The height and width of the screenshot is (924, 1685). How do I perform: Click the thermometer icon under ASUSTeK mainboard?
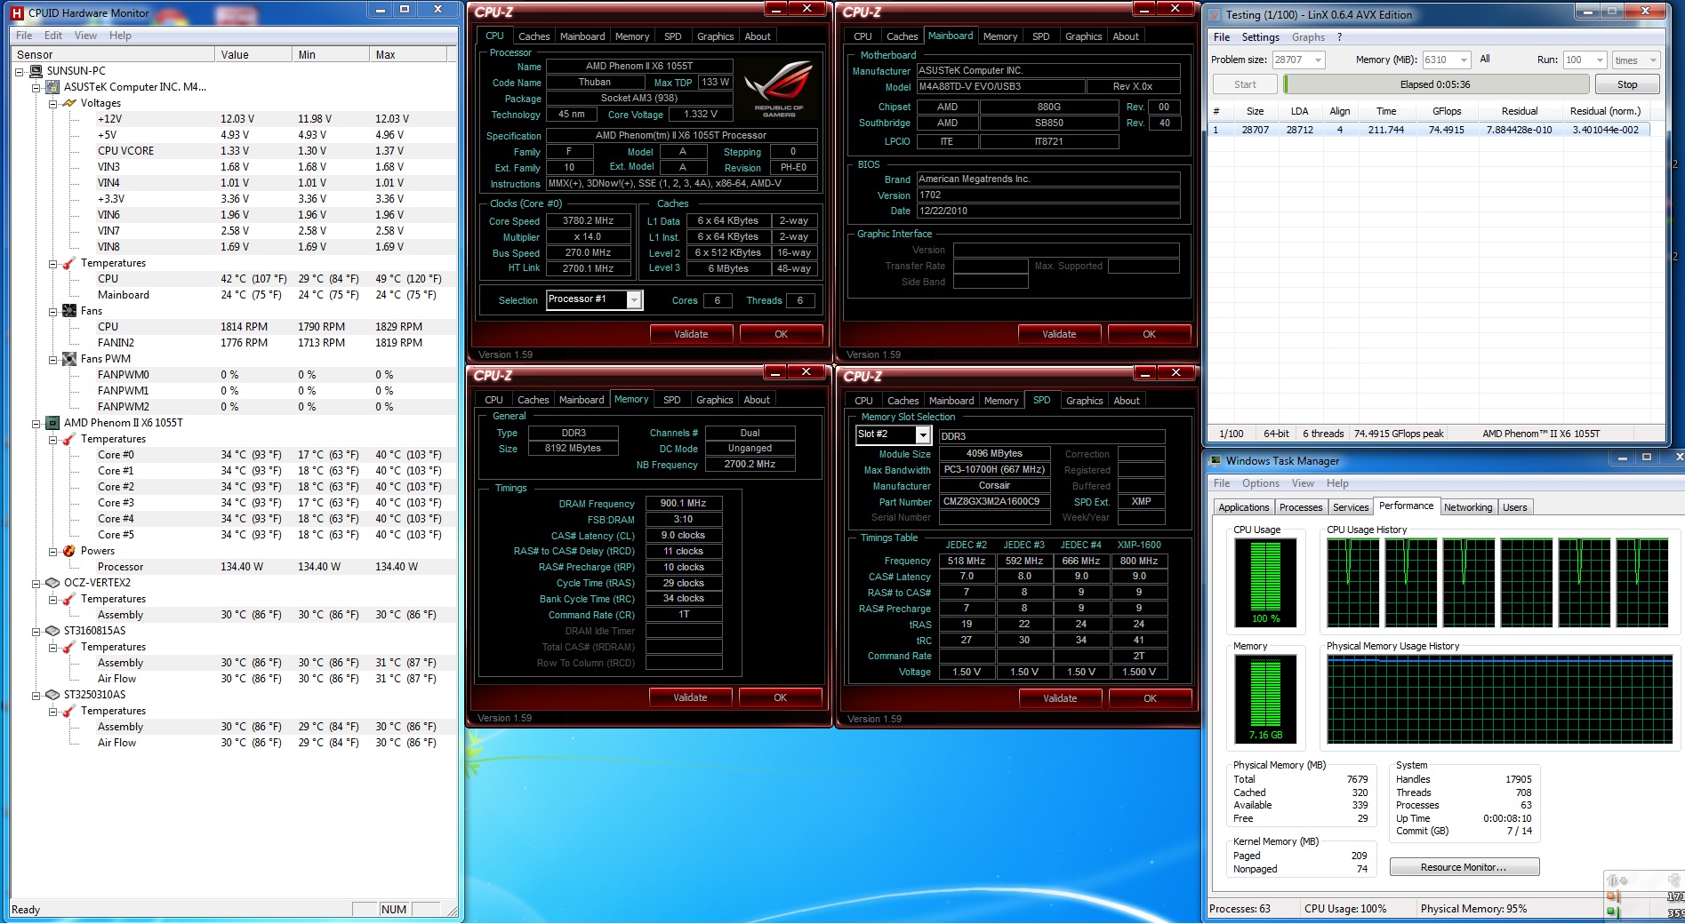[x=70, y=263]
